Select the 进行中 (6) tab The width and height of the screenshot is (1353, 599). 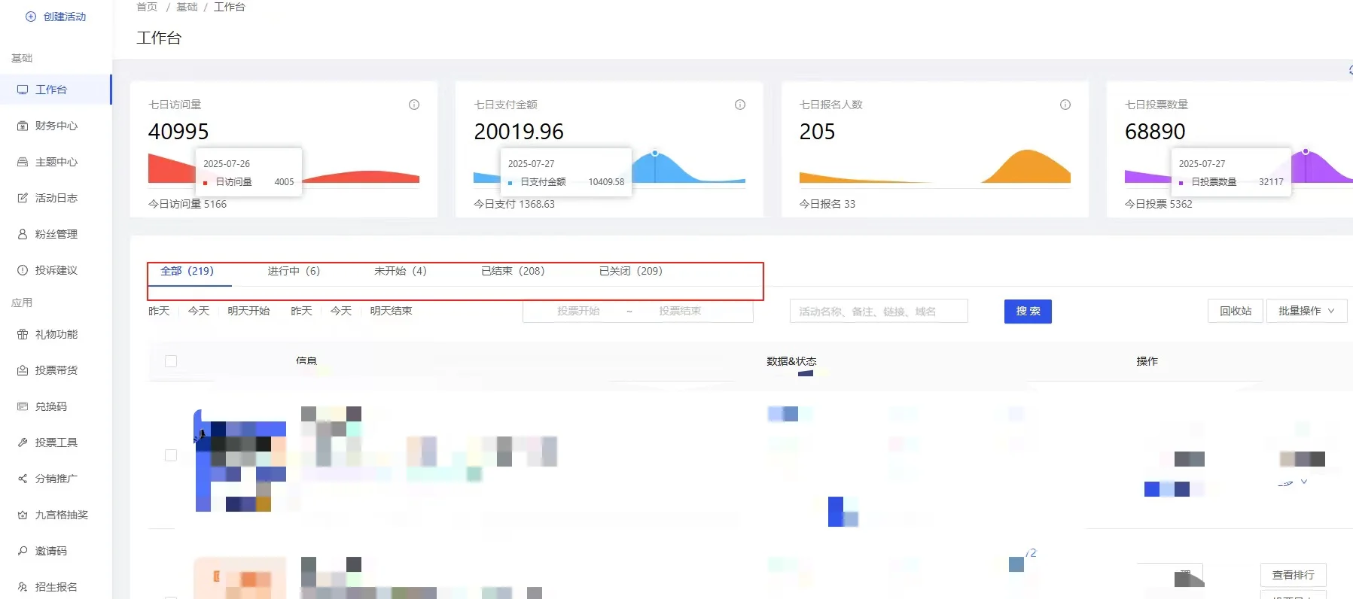294,271
